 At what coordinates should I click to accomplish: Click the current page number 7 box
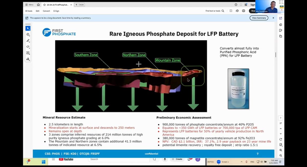click(281, 118)
